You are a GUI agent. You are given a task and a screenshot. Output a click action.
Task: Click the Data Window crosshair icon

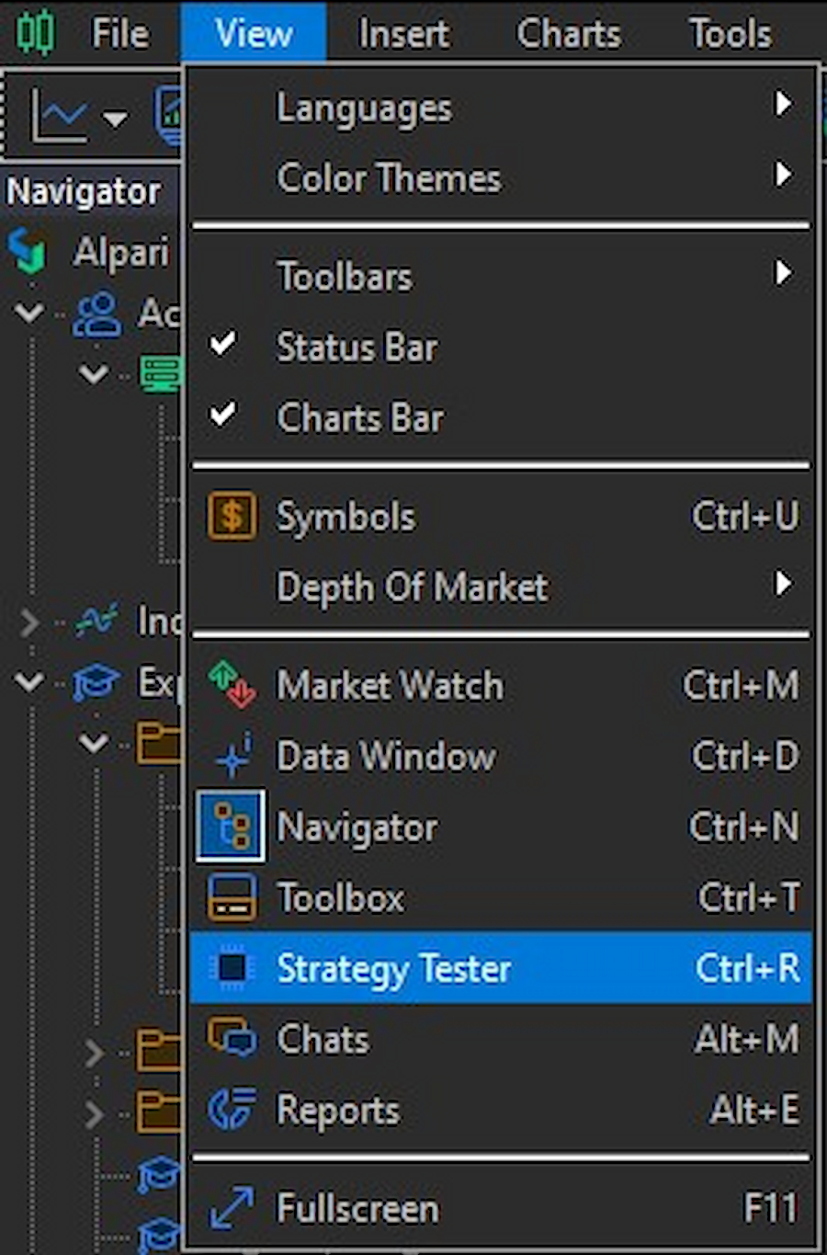232,756
